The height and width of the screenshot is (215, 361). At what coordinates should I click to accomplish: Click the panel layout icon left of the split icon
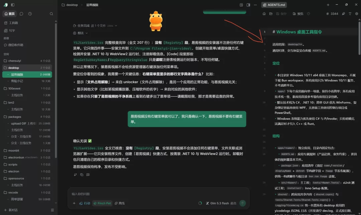241,5
